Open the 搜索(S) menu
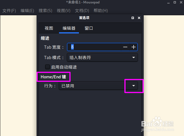184x136 pixels. point(45,11)
